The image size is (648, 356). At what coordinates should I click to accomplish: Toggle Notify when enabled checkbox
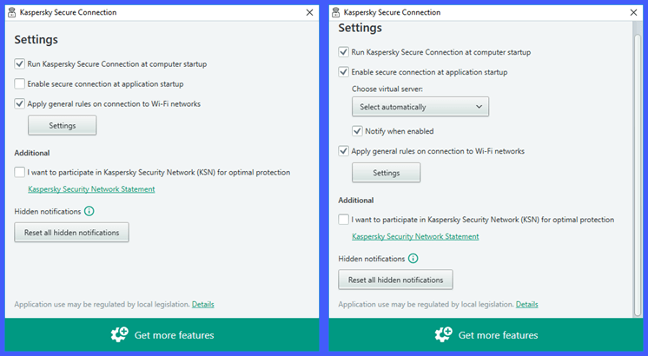pyautogui.click(x=357, y=131)
